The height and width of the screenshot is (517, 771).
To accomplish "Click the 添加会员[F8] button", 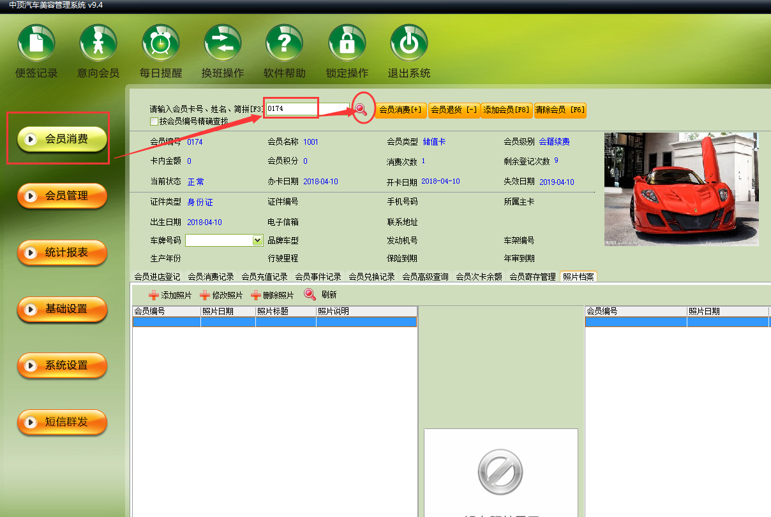I will (x=507, y=110).
